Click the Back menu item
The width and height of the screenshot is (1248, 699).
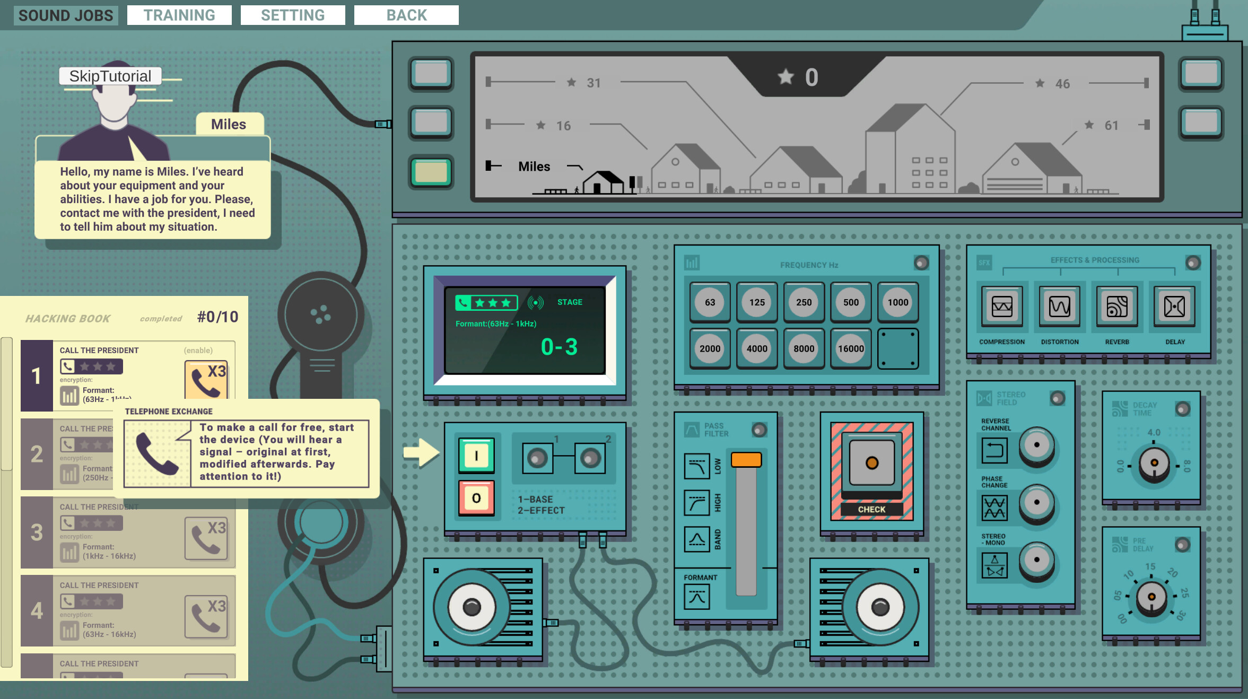[406, 15]
